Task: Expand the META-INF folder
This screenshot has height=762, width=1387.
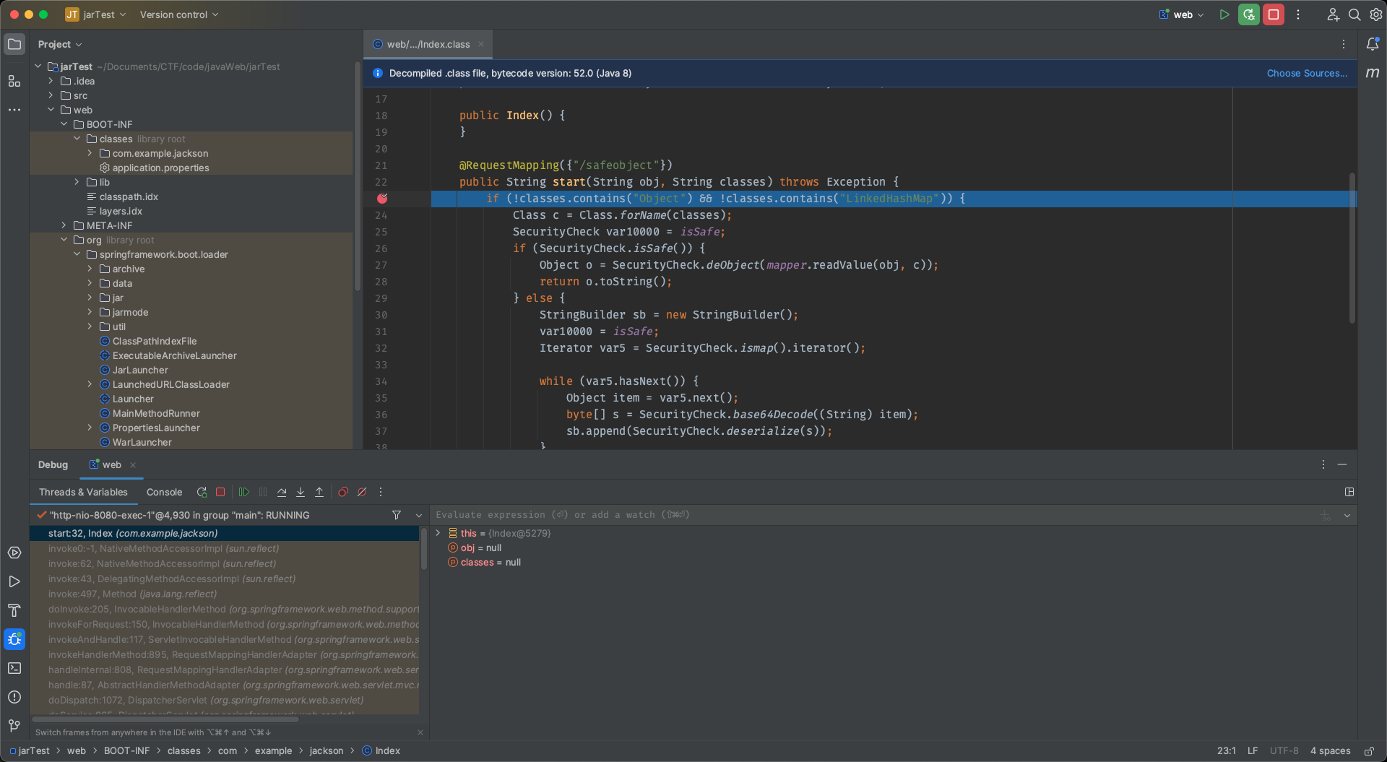Action: pyautogui.click(x=64, y=225)
